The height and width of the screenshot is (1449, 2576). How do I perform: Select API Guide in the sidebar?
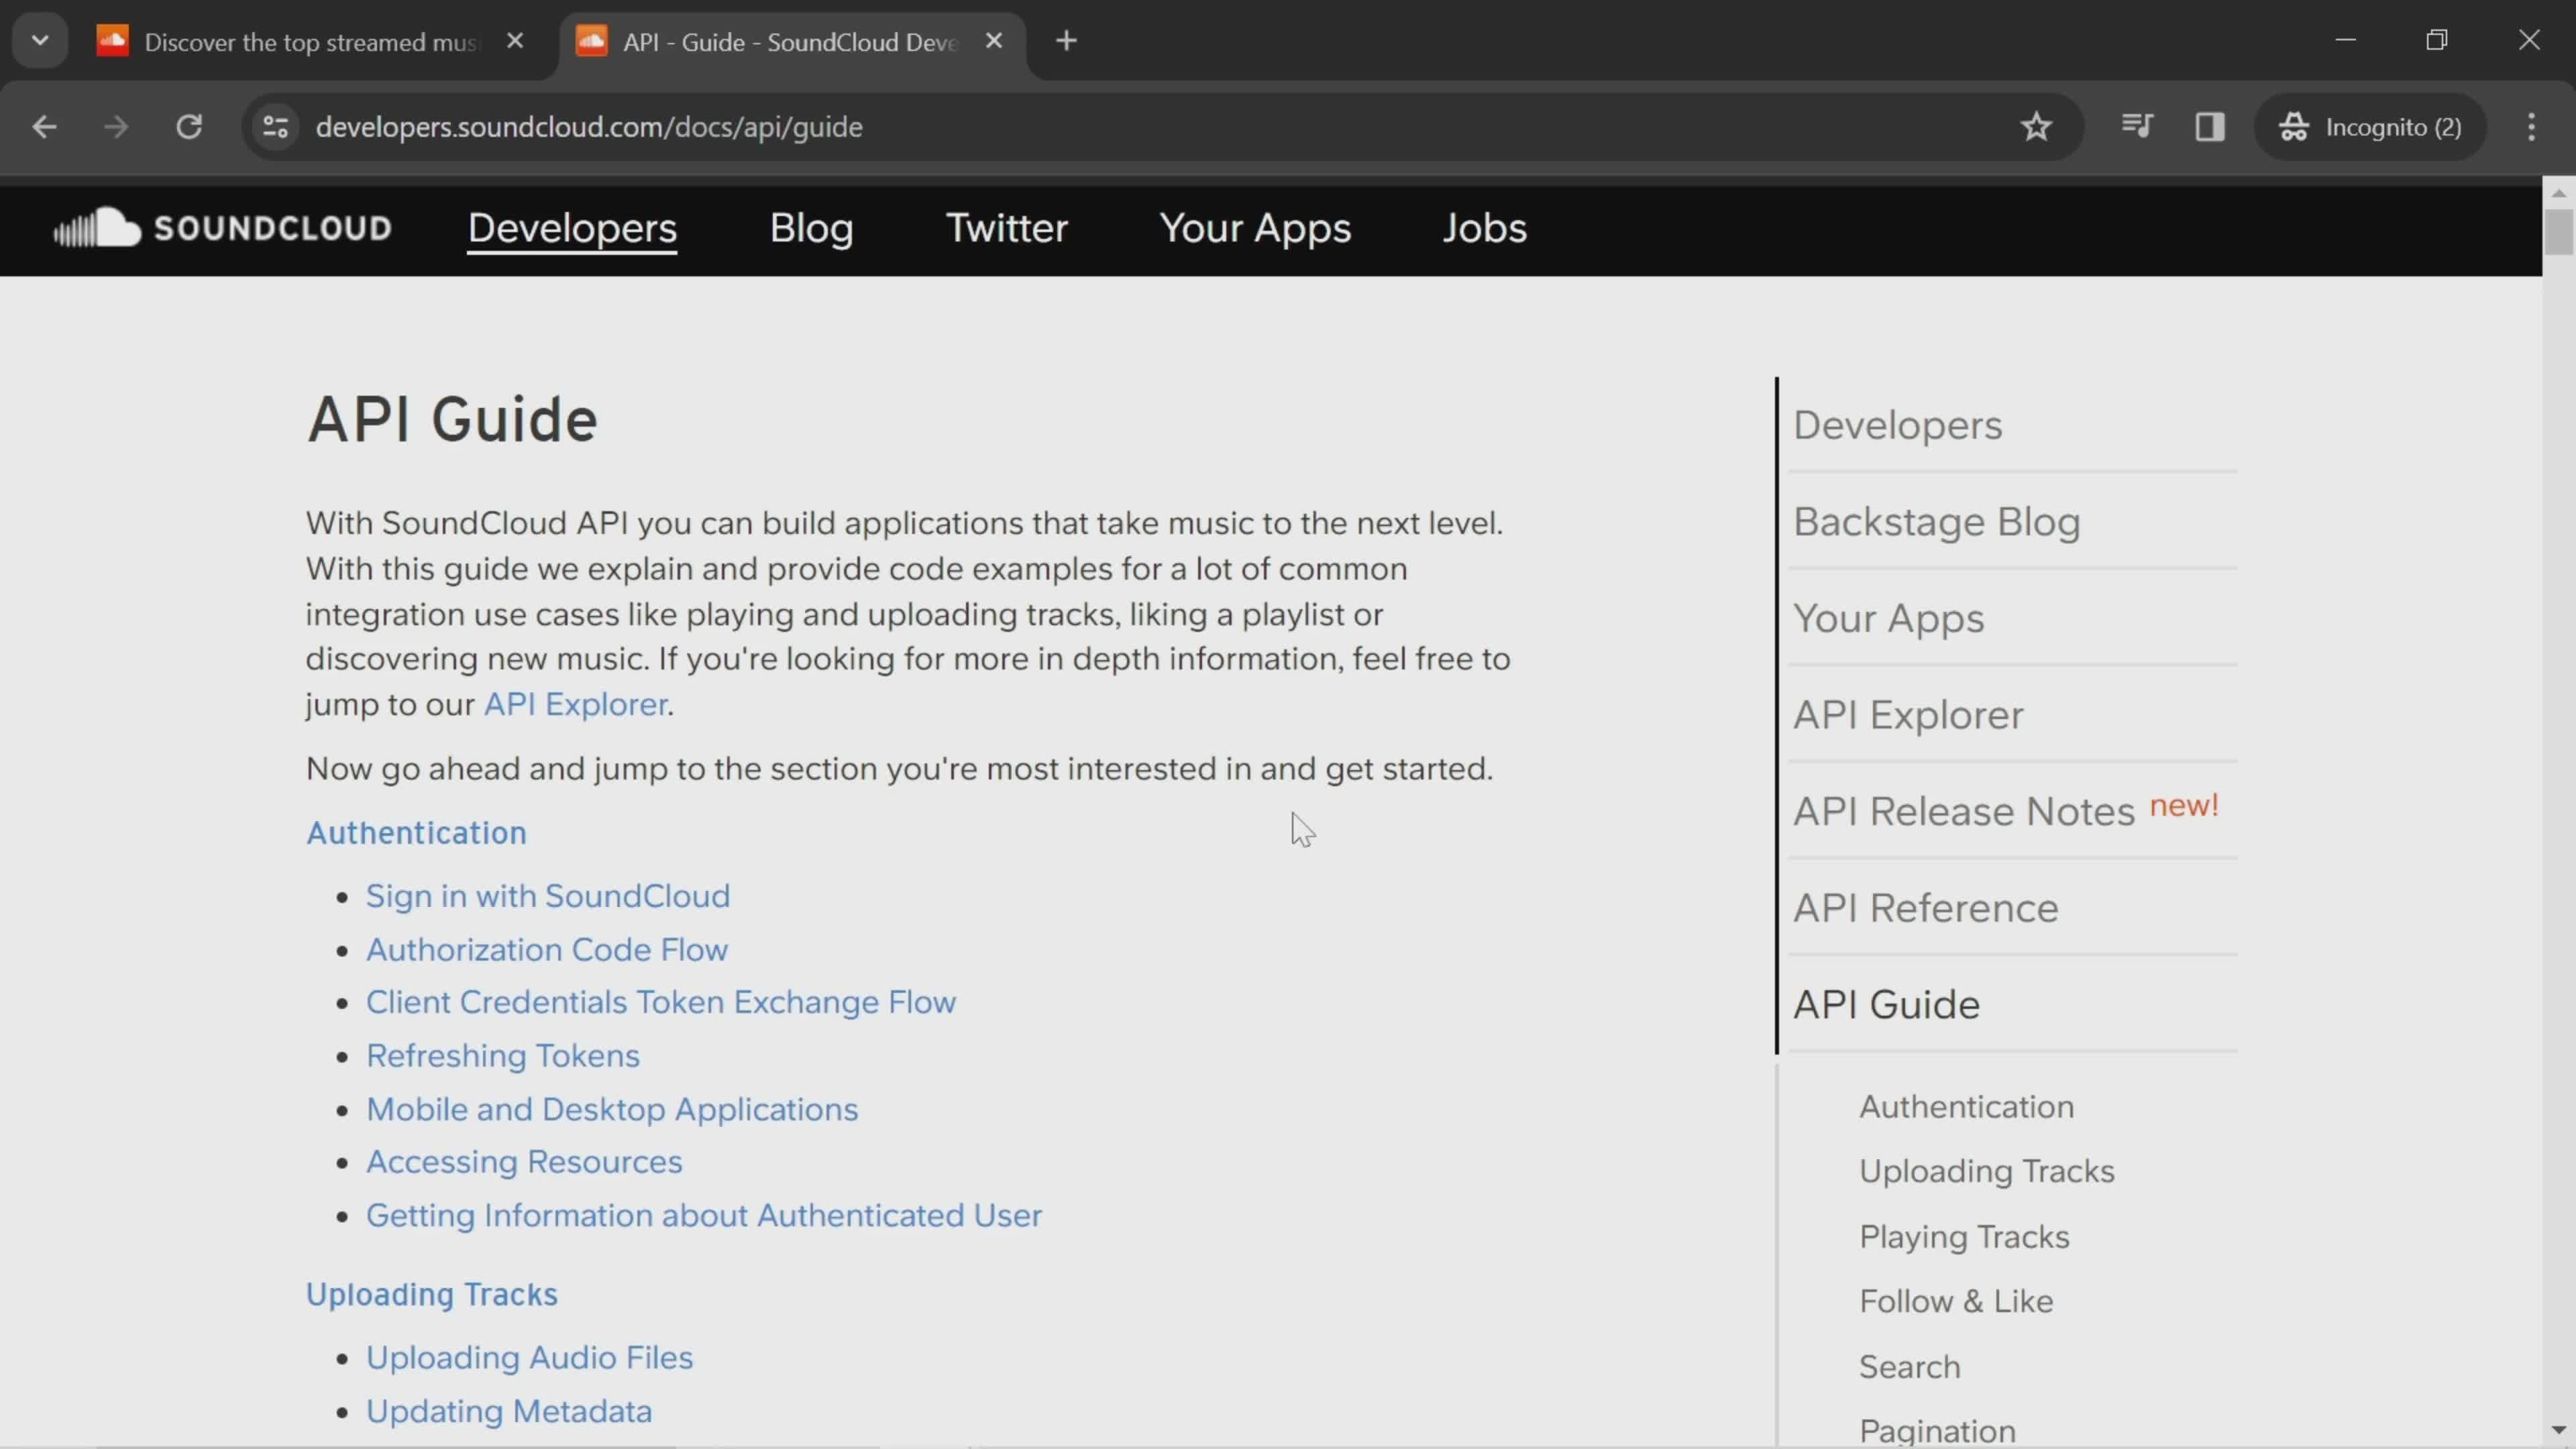click(1886, 1004)
